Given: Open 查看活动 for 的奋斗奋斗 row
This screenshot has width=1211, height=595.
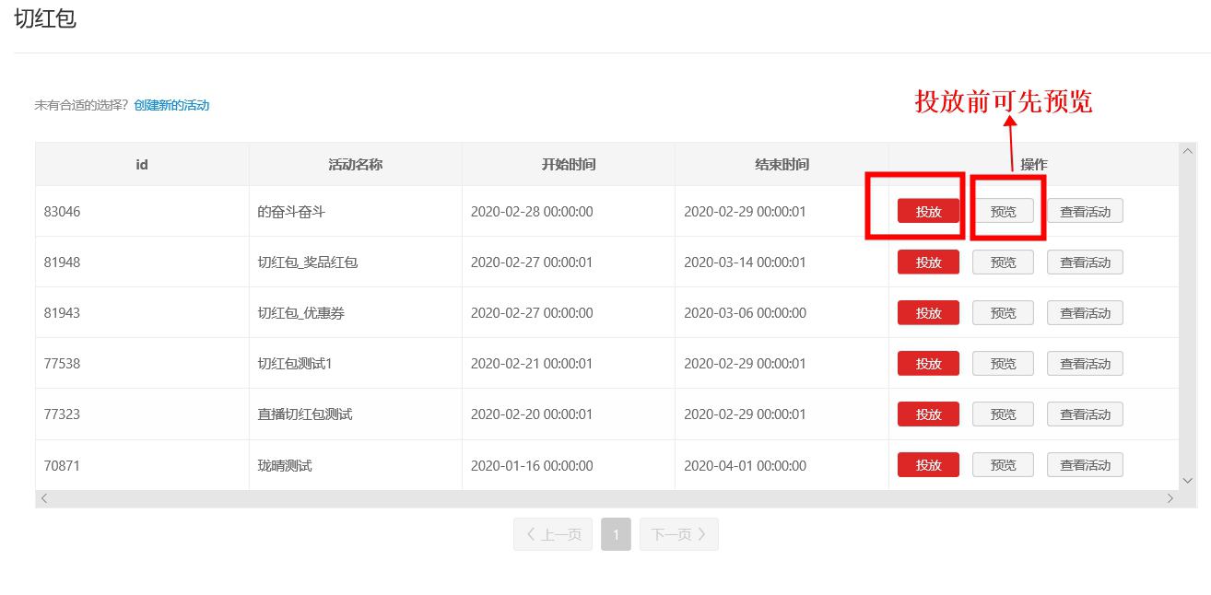Looking at the screenshot, I should tap(1084, 211).
